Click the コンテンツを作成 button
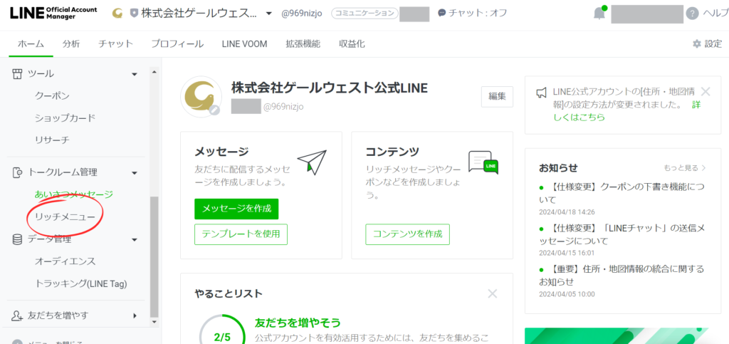Viewport: 729px width, 344px height. (407, 234)
